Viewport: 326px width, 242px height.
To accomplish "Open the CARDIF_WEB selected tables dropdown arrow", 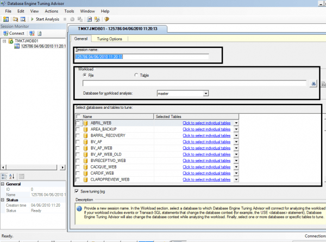I will pyautogui.click(x=236, y=173).
